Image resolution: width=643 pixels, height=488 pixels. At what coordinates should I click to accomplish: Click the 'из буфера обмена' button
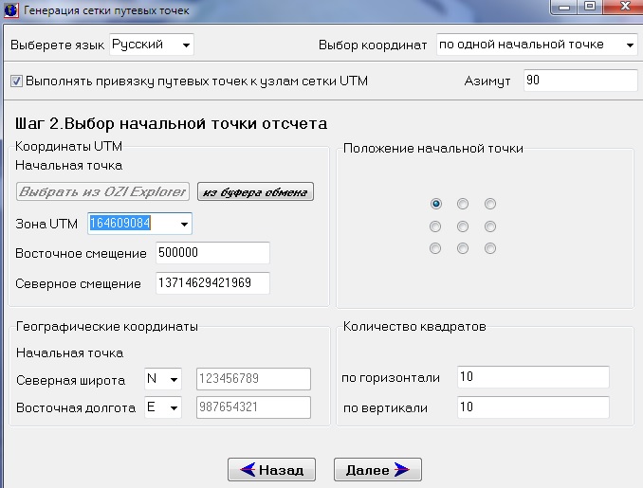click(x=255, y=192)
